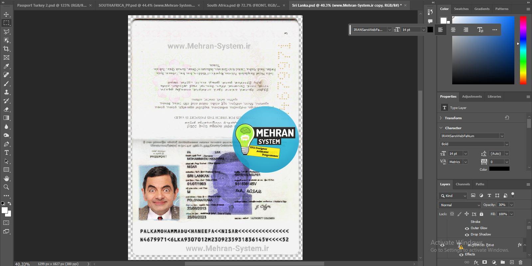Screen dimensions: 532x266
Task: Switch to the Channels tab
Action: (463, 184)
